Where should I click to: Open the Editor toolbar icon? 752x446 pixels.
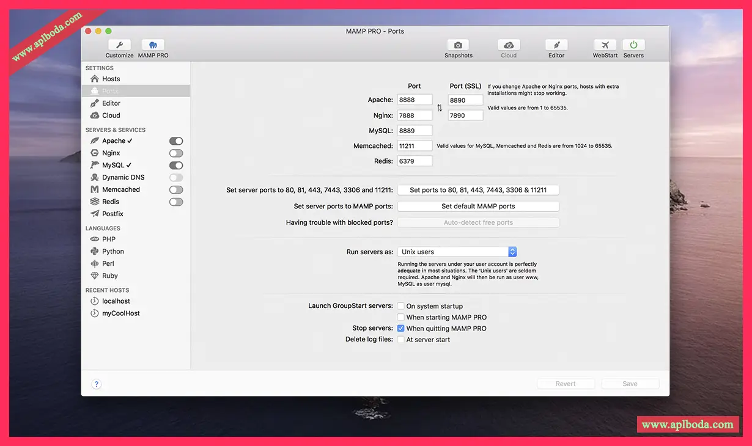point(556,45)
